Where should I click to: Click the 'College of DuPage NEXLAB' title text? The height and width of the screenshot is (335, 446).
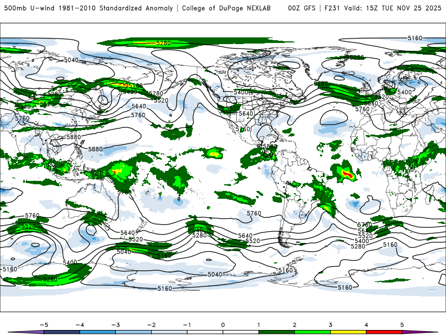(226, 8)
